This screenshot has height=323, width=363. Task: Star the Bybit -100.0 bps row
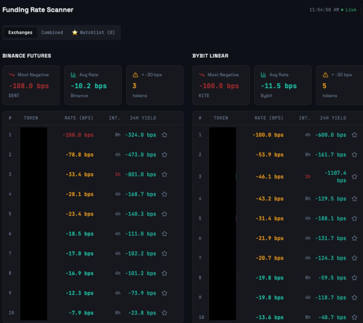(x=355, y=135)
